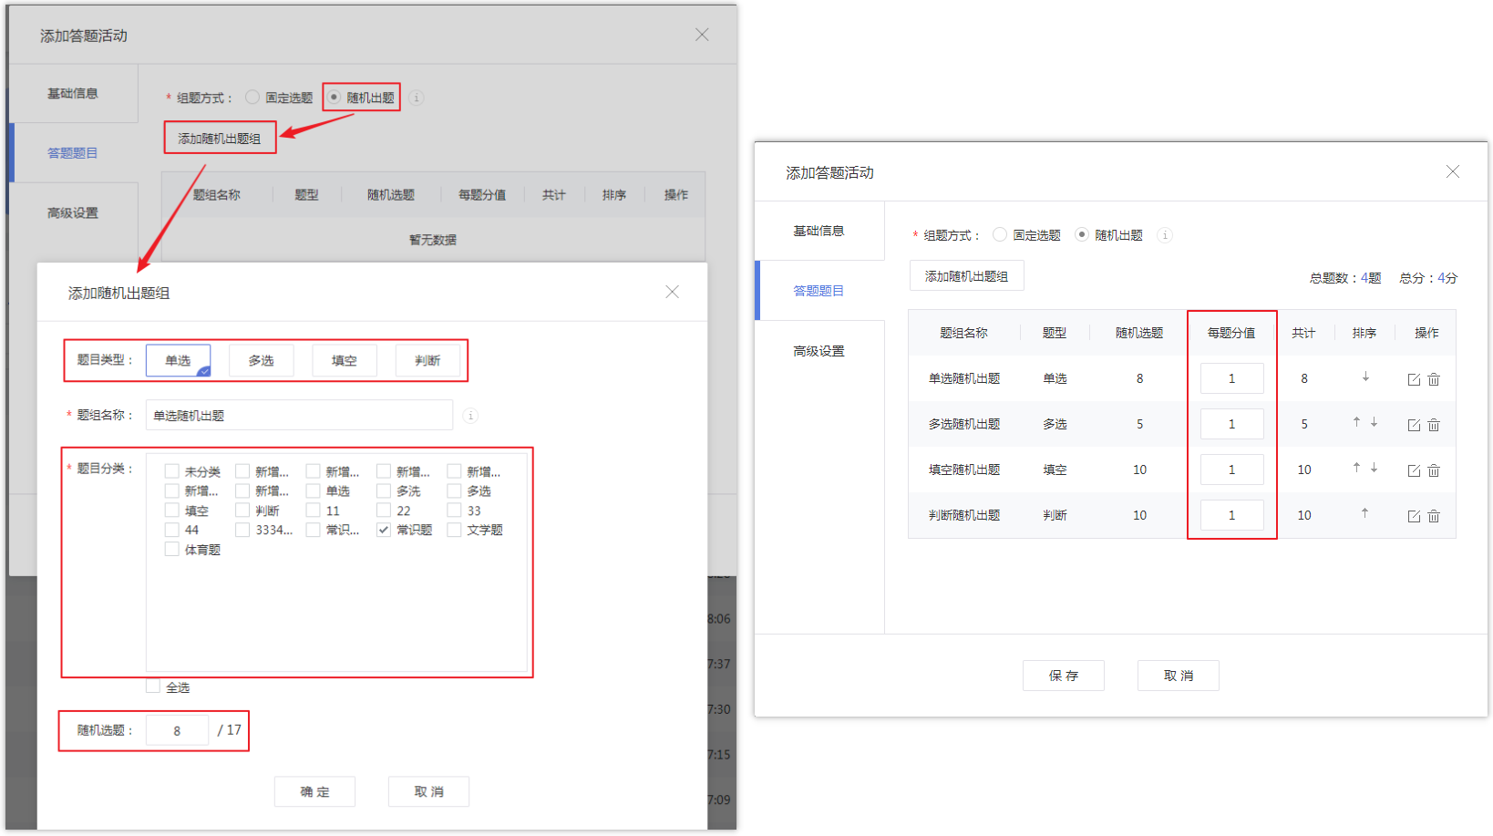The image size is (1493, 836).
Task: Check the 文字题 category checkbox
Action: (454, 530)
